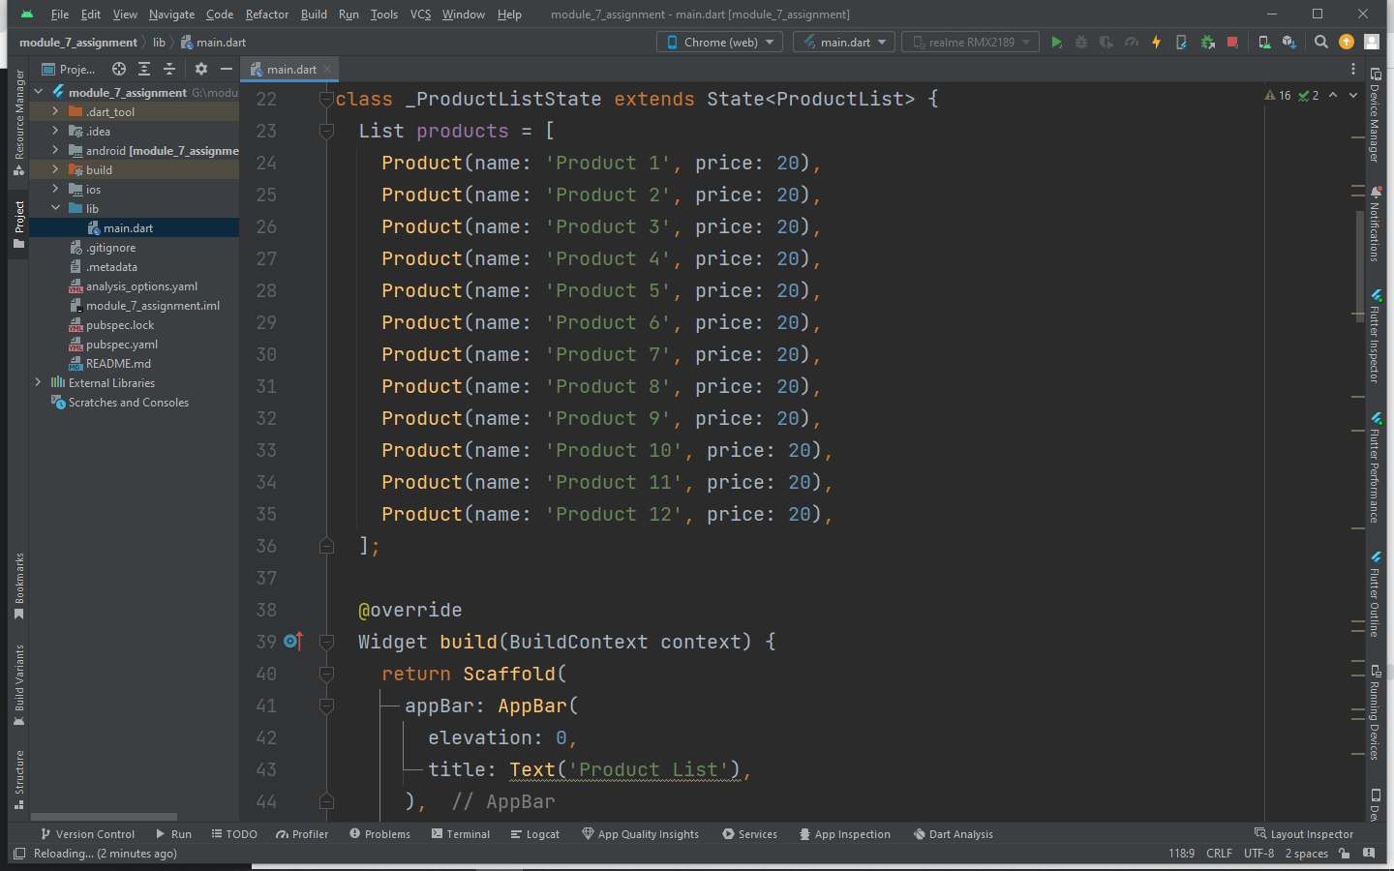The width and height of the screenshot is (1394, 871).
Task: Select opened file with the crosshair target icon
Action: click(x=119, y=69)
